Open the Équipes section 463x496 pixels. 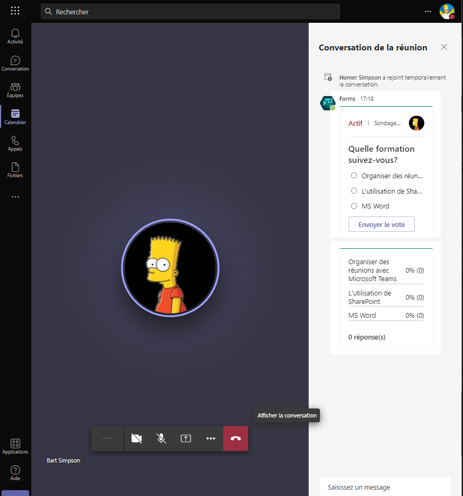[15, 90]
